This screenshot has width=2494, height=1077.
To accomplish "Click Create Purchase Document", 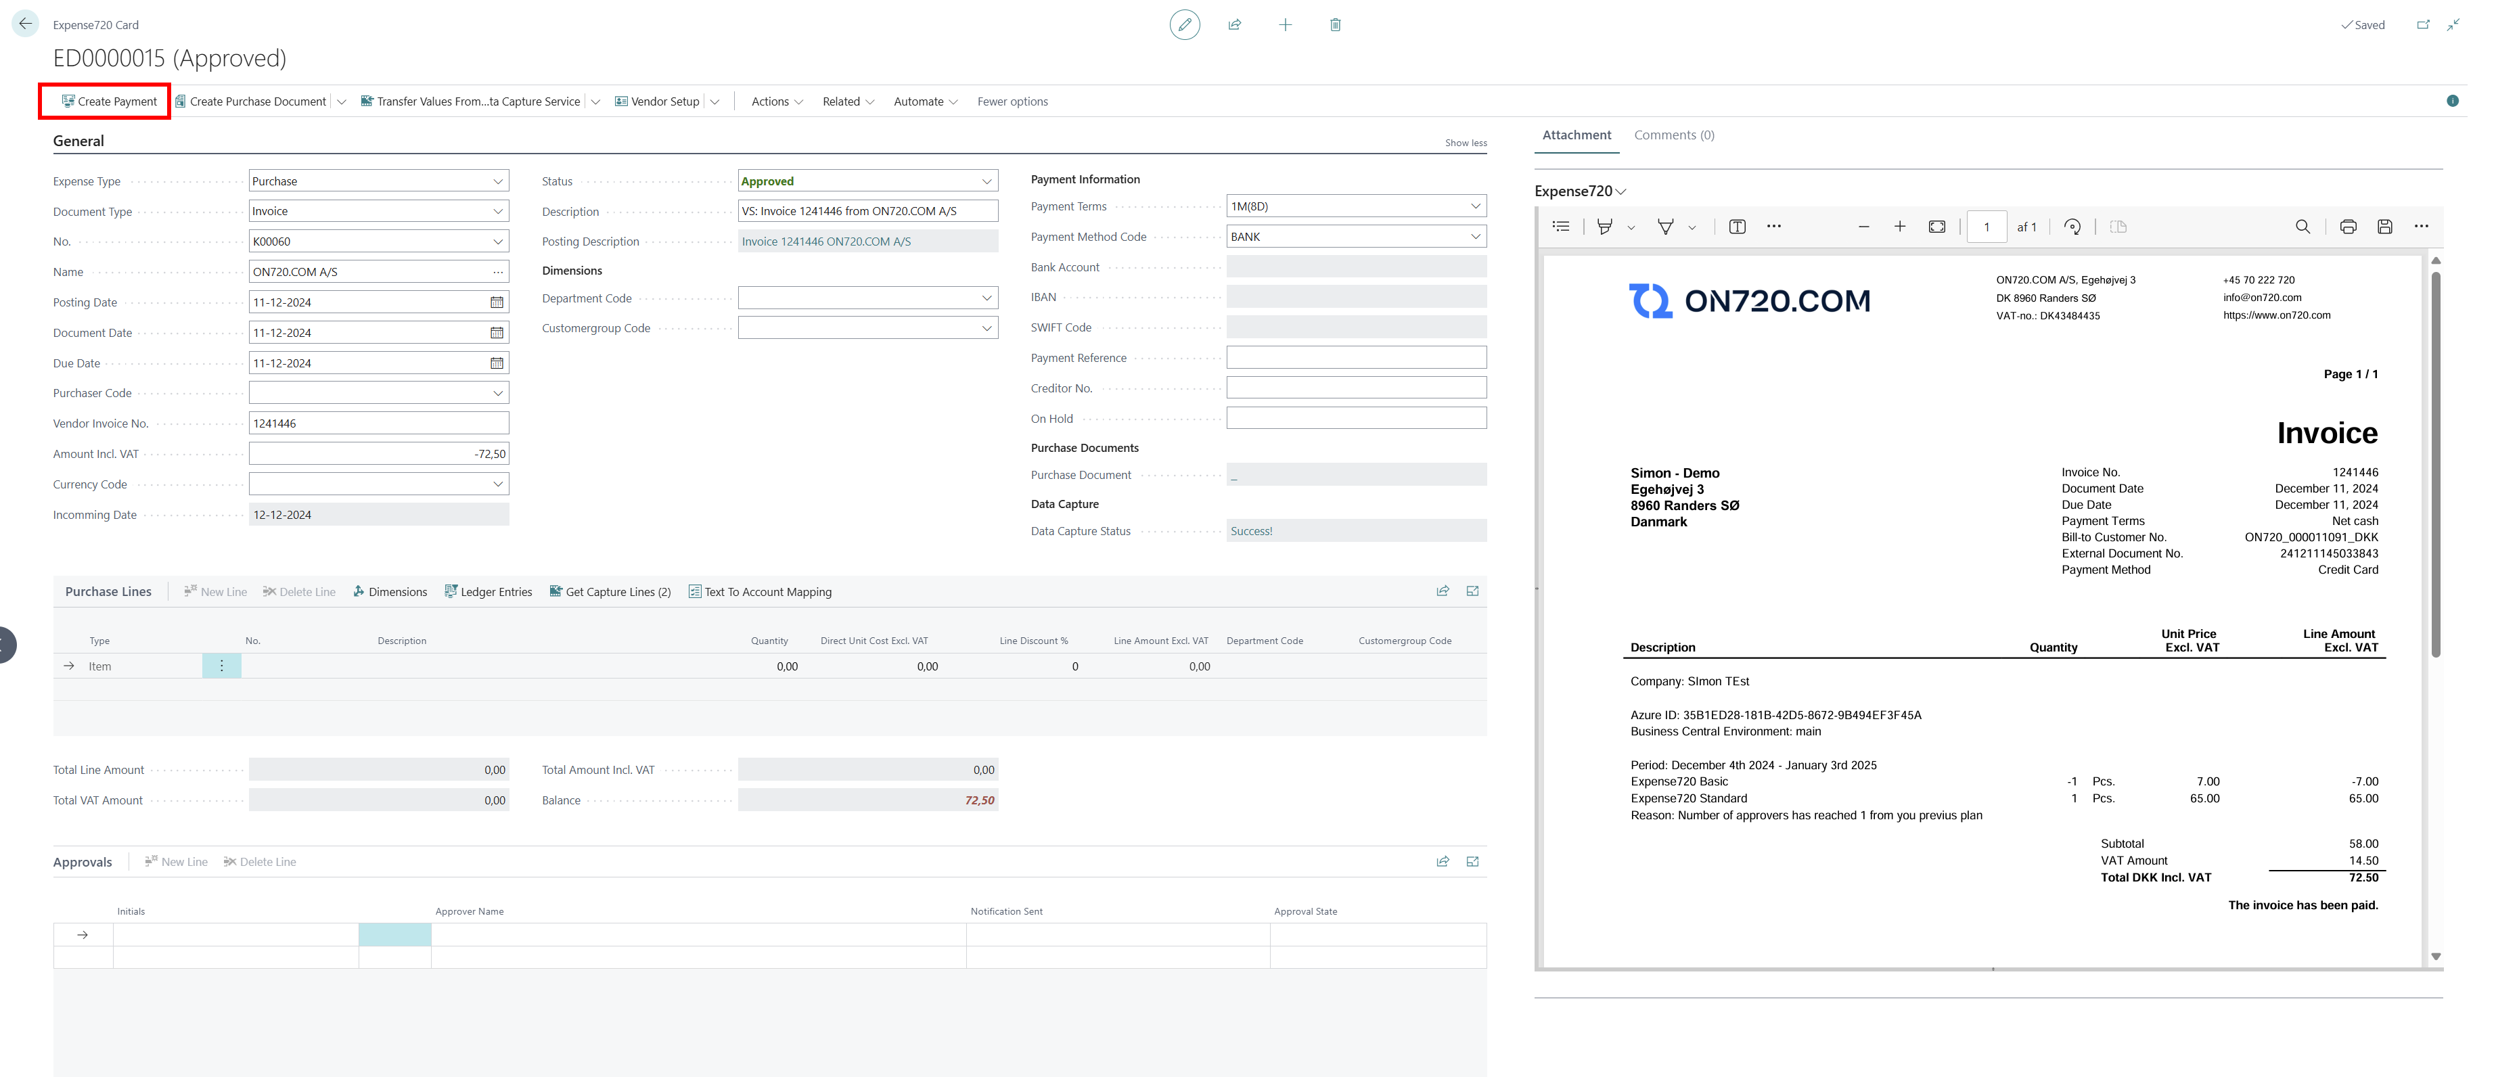I will click(251, 101).
